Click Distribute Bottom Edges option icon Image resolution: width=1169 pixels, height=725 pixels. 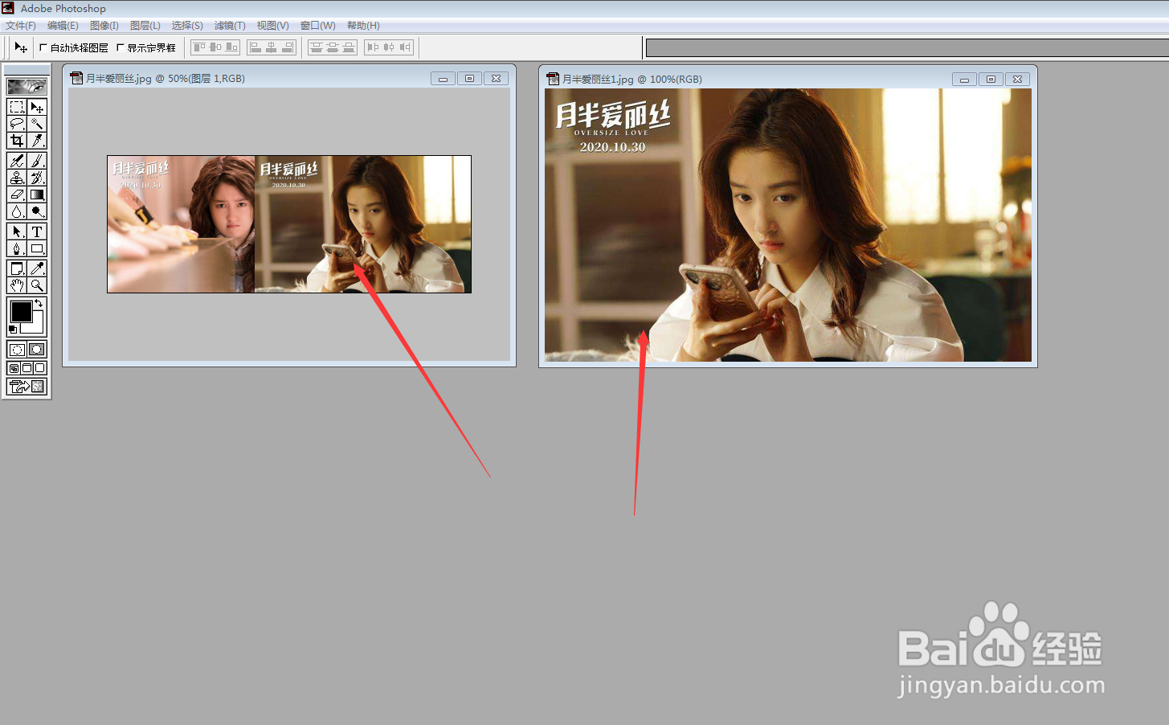(x=349, y=47)
